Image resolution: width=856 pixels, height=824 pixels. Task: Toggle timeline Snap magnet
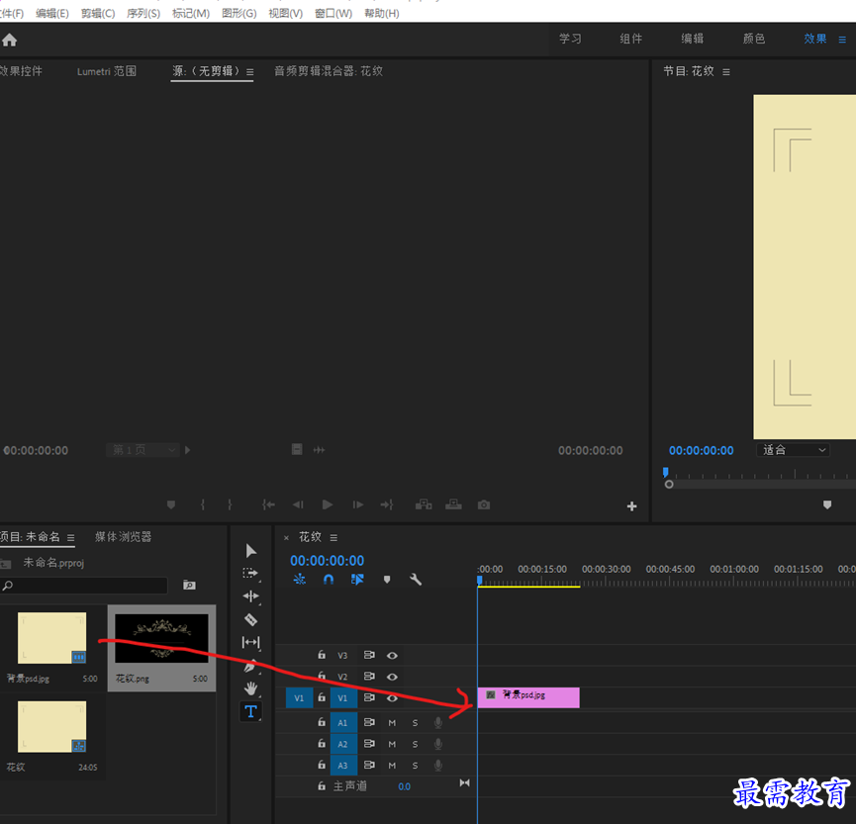[329, 579]
